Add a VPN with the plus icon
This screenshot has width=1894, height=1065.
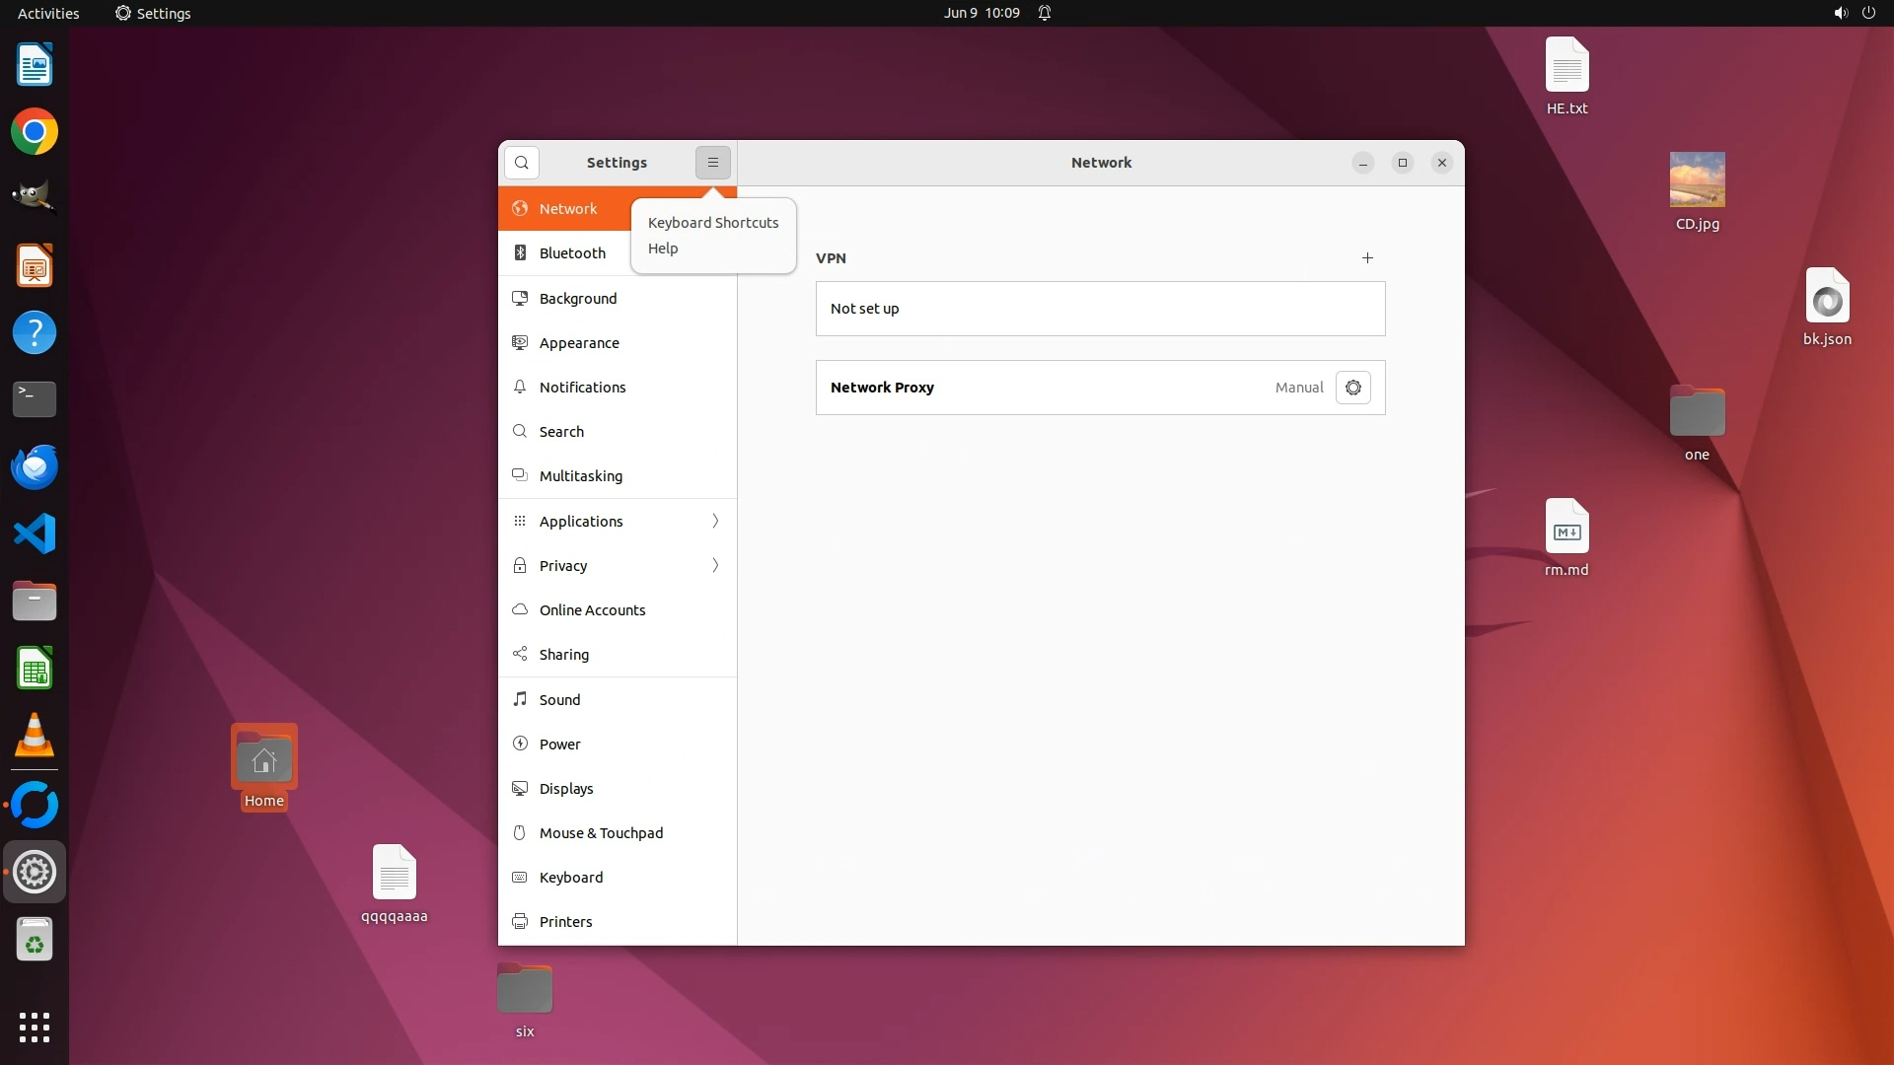pos(1367,258)
